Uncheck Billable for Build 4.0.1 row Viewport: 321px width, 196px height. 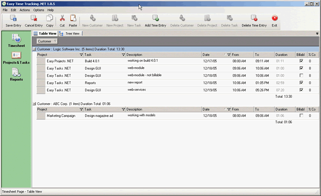pos(301,61)
